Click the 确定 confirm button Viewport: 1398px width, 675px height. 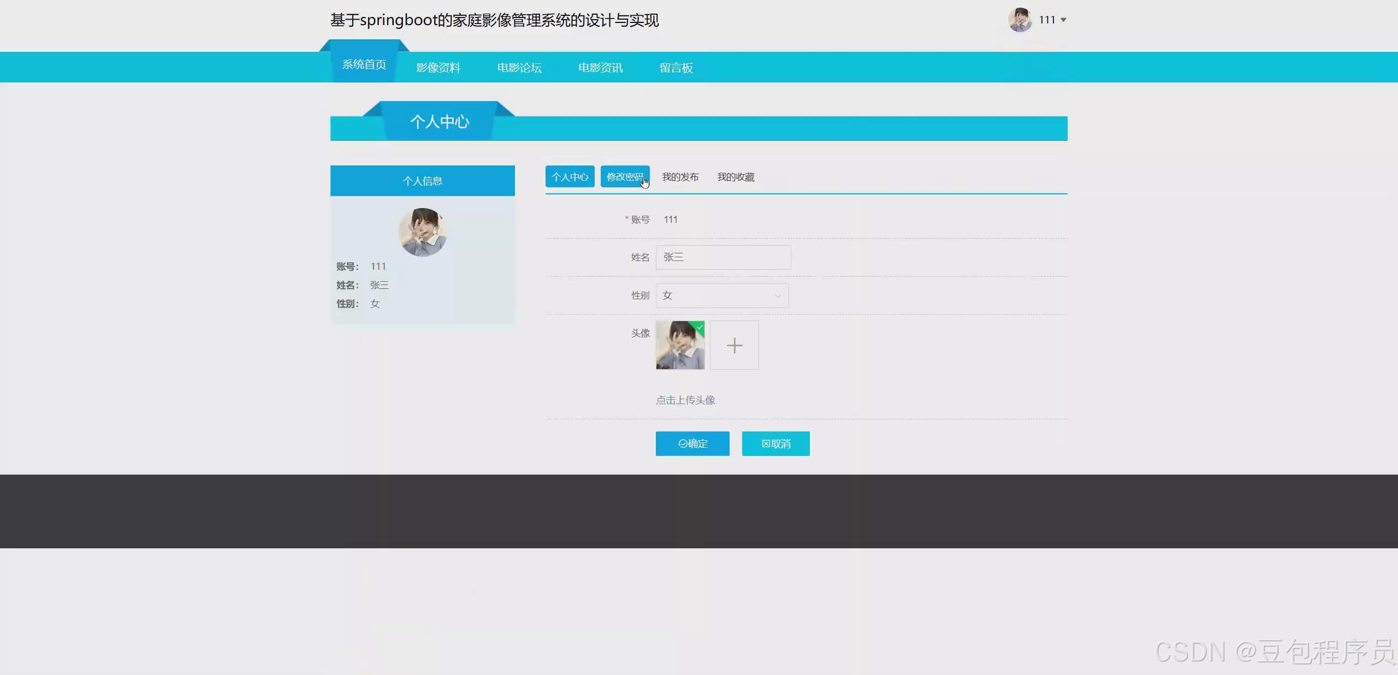[x=692, y=443]
